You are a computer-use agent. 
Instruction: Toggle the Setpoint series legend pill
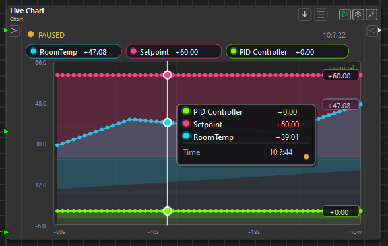pos(174,51)
